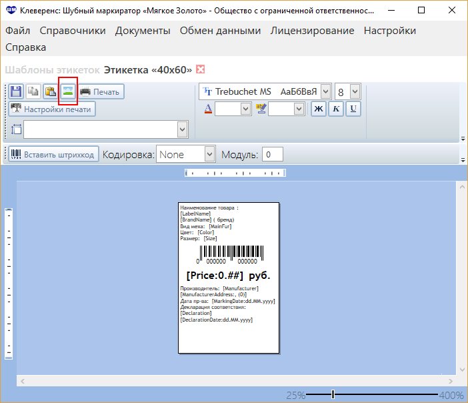
Task: Click the horizontal ruler above canvas
Action: pos(235,173)
